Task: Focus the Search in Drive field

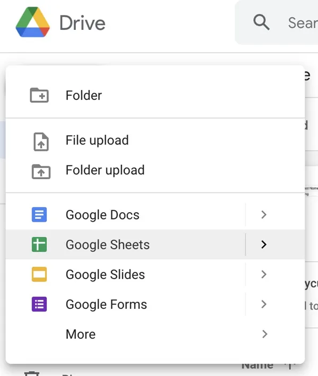Action: point(276,22)
